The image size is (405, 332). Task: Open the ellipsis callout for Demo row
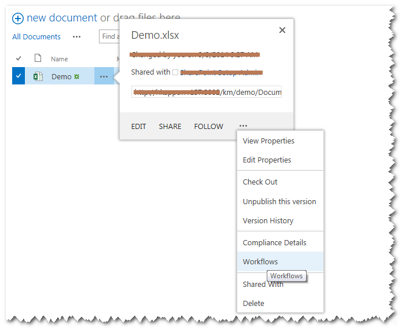[104, 76]
